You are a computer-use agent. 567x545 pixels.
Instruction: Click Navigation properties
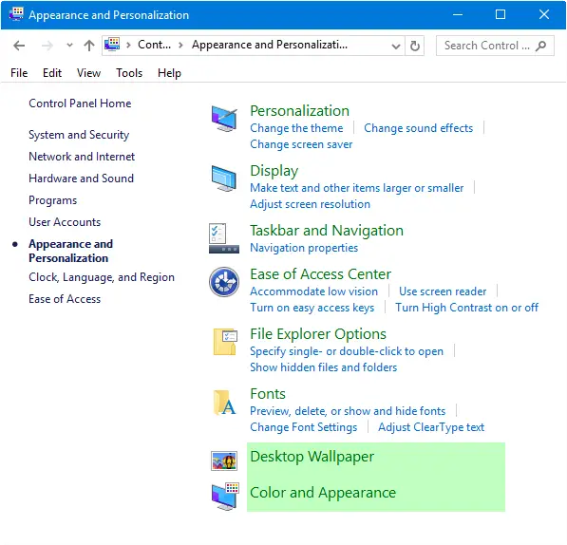304,248
